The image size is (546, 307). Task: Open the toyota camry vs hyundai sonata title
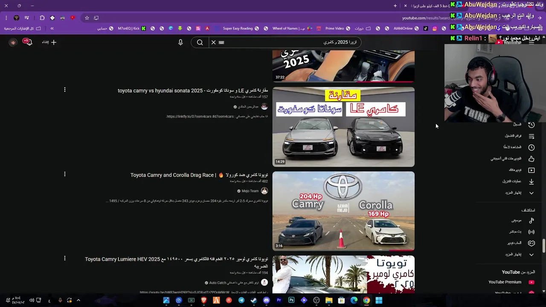193,91
